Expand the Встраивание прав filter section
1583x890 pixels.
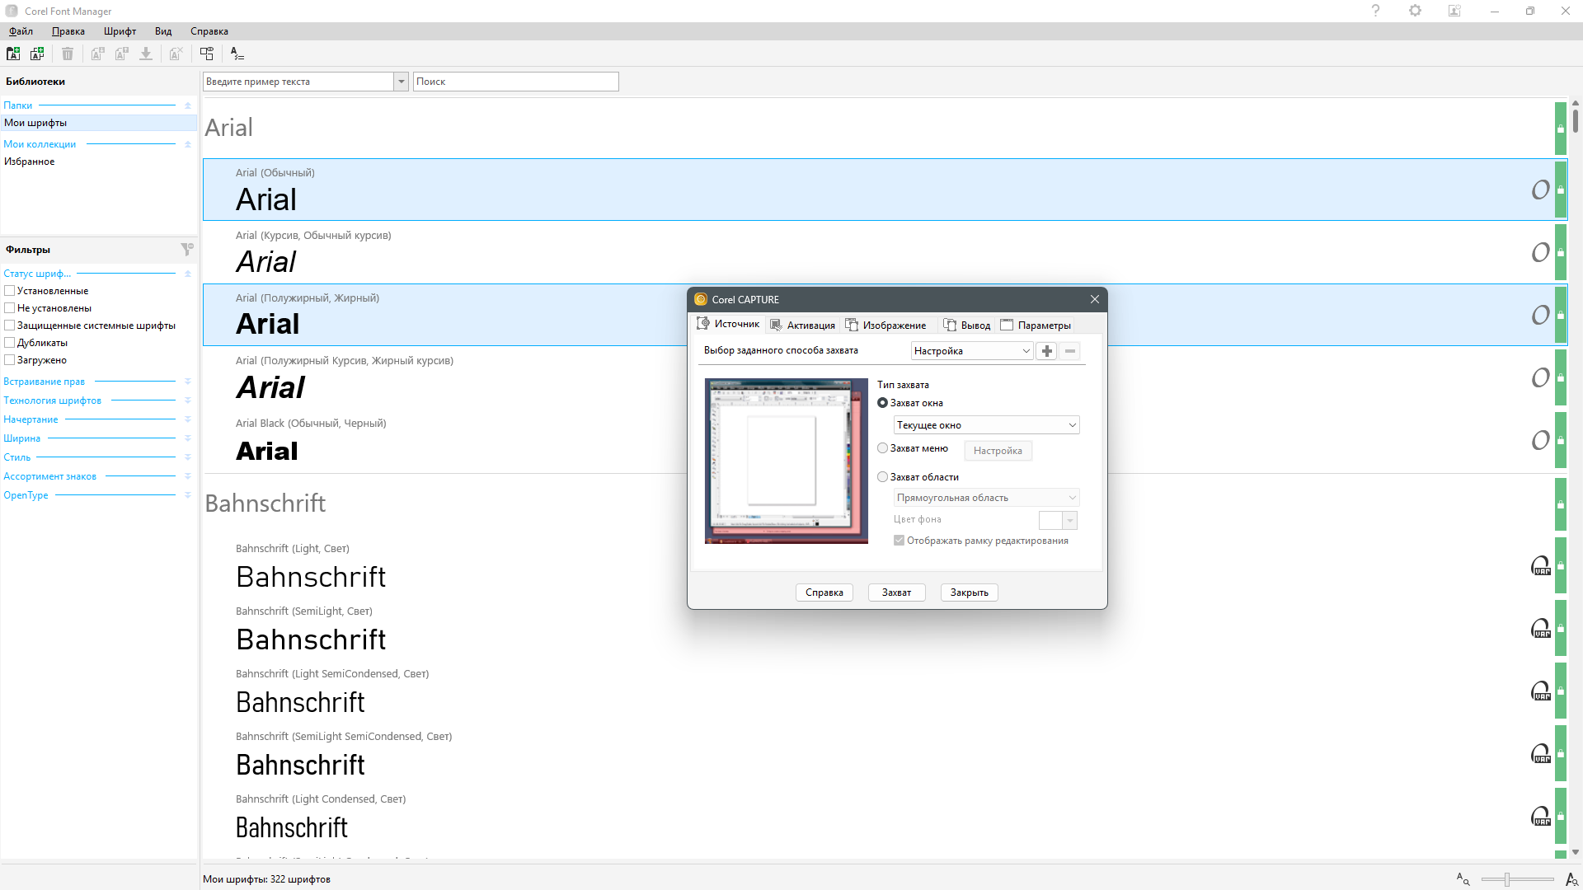tap(188, 382)
